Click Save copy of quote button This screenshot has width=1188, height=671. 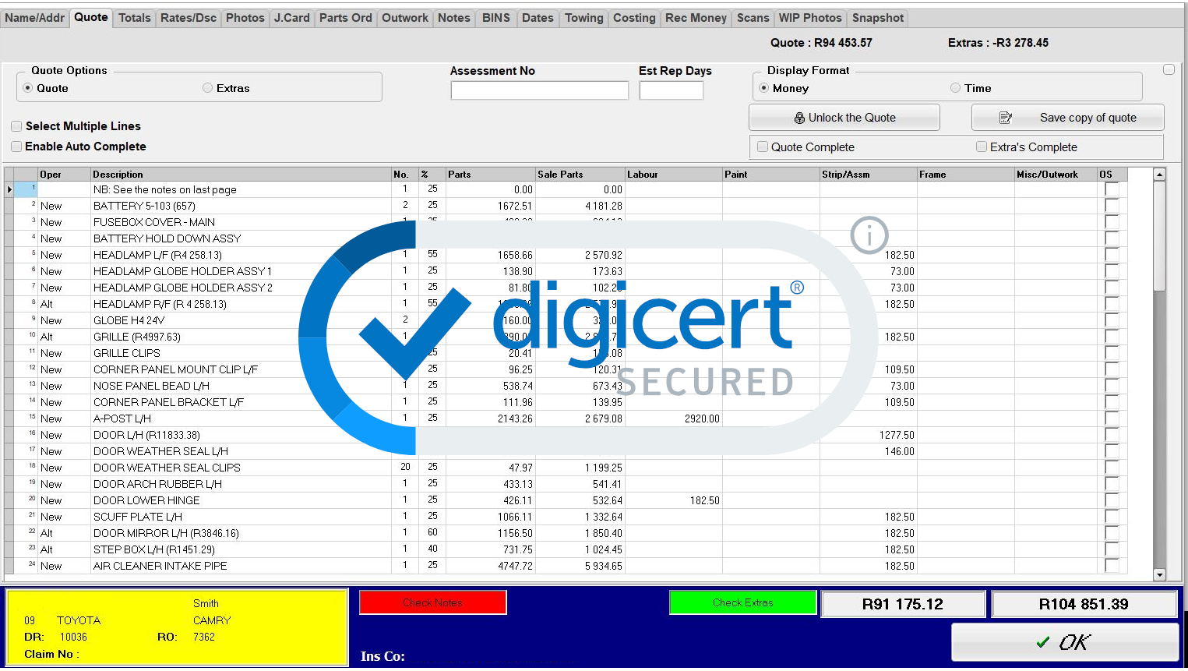[x=1068, y=118]
